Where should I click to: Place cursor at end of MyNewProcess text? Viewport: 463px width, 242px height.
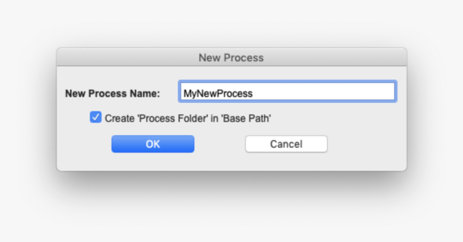point(253,93)
